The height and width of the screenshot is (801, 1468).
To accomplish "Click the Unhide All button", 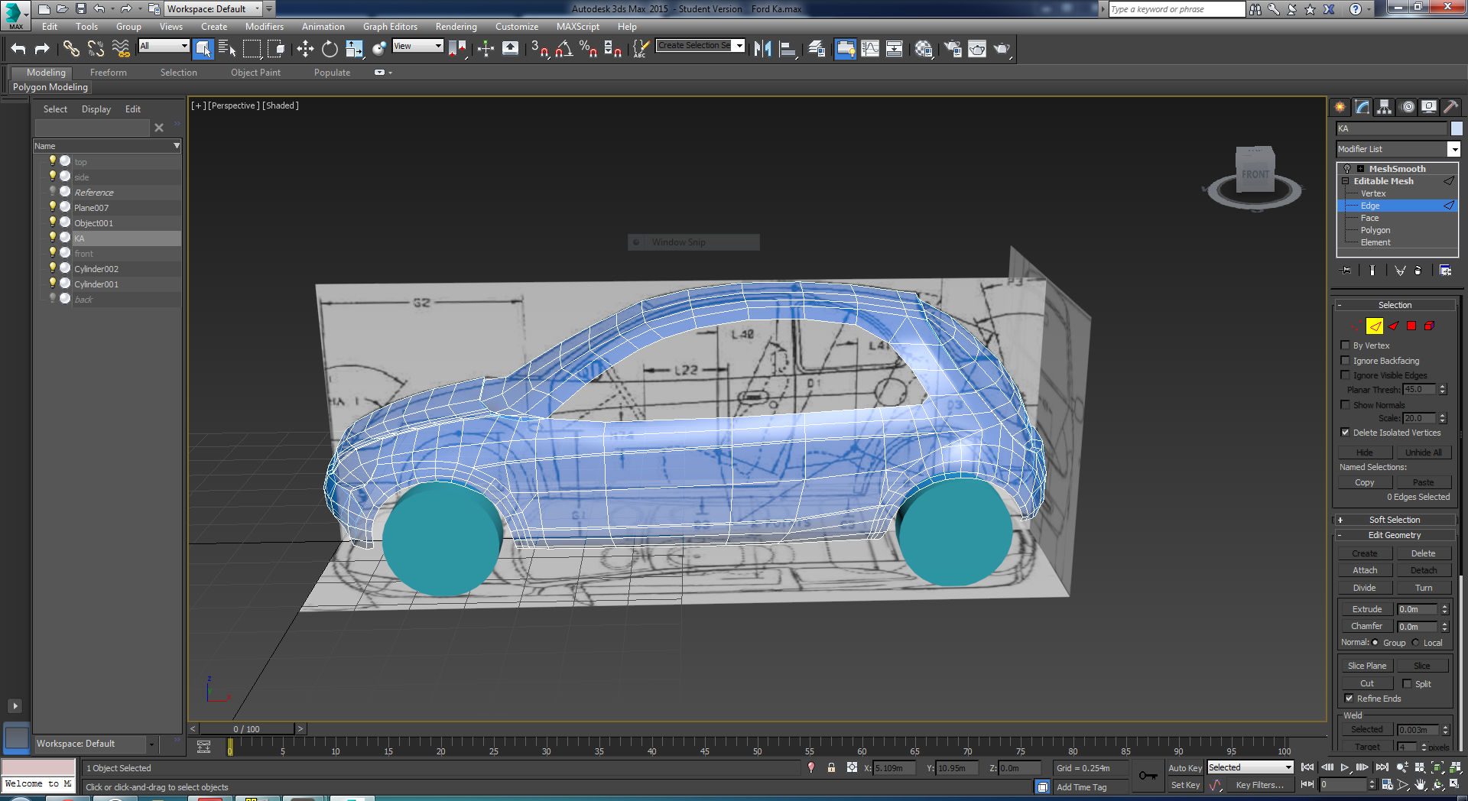I will pos(1424,452).
